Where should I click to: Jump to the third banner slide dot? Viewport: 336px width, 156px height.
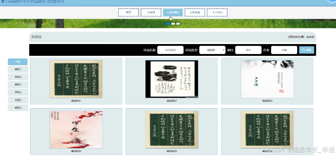178,24
